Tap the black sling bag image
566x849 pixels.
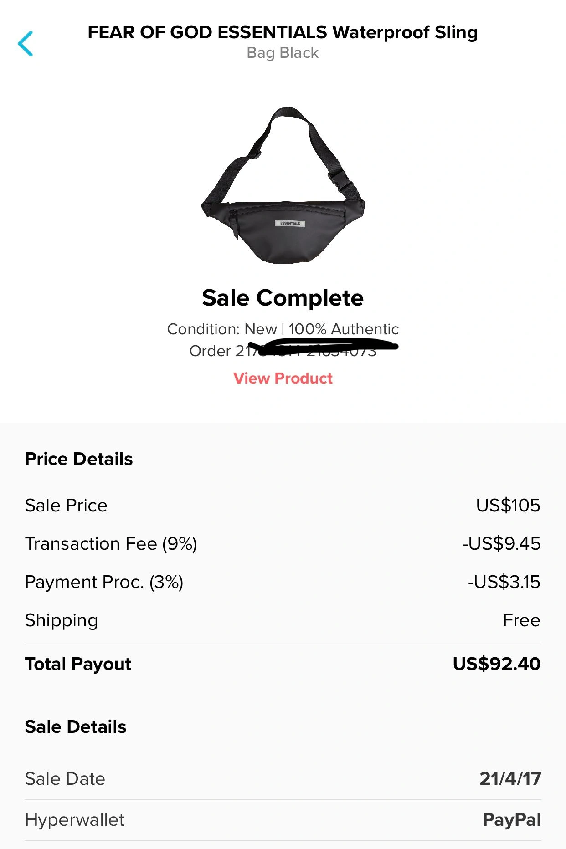click(283, 186)
